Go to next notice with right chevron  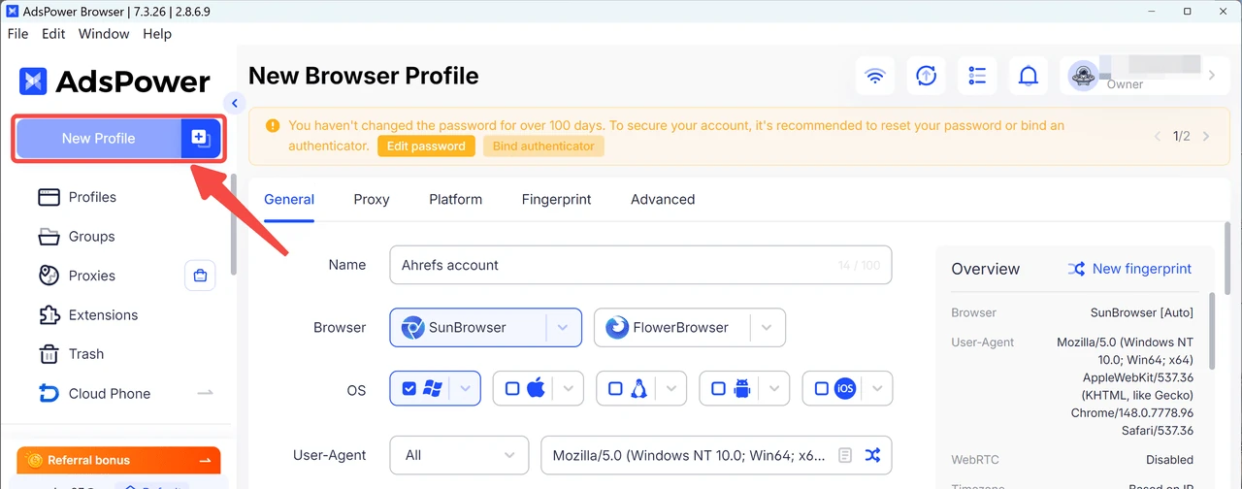coord(1206,137)
